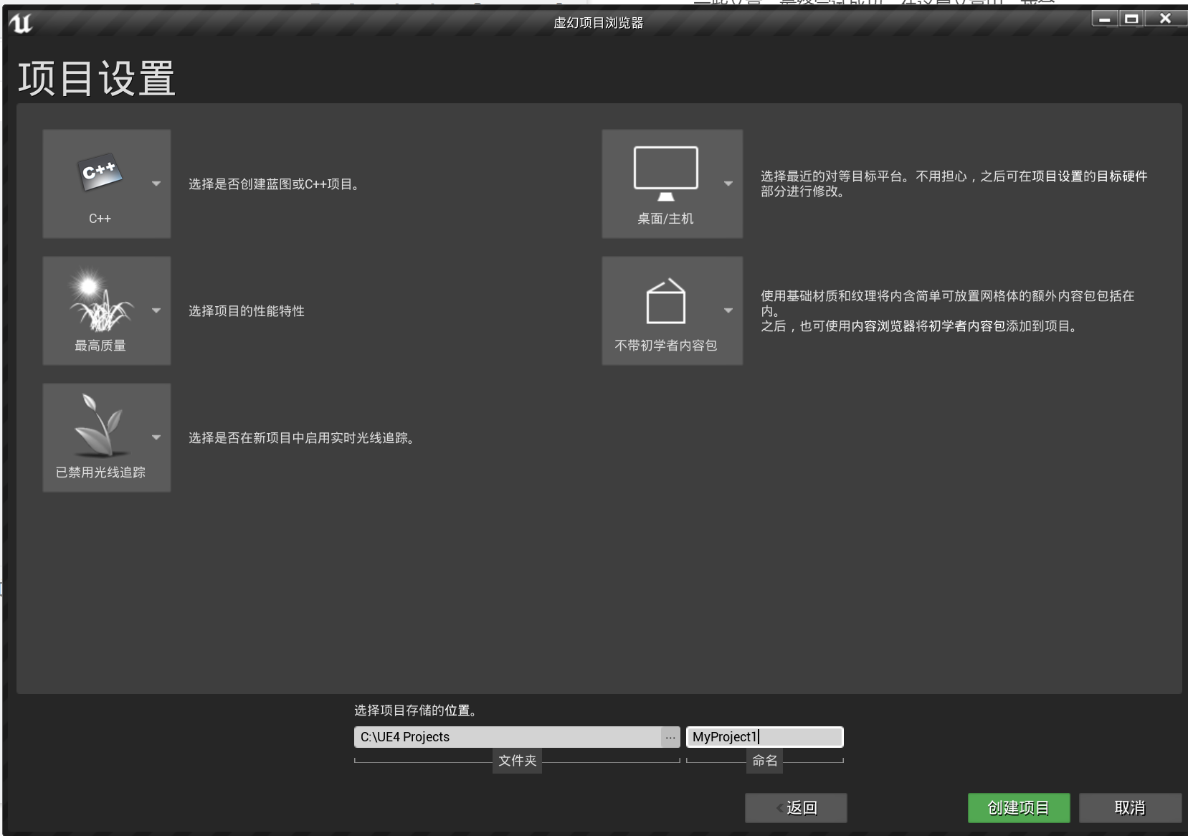Click the 项目设置 heading

(x=95, y=79)
